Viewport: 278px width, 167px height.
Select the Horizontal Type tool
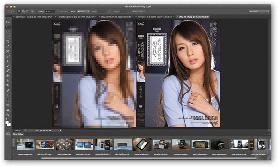(x=8, y=95)
